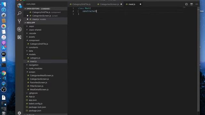This screenshot has height=115, width=205.
Task: Open Terminal from the Dock
Action: 4,65
